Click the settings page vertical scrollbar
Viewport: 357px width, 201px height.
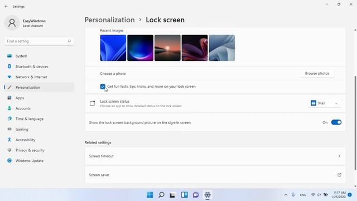coord(355,123)
